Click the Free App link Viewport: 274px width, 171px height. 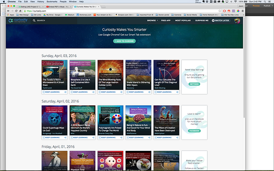pyautogui.click(x=166, y=21)
